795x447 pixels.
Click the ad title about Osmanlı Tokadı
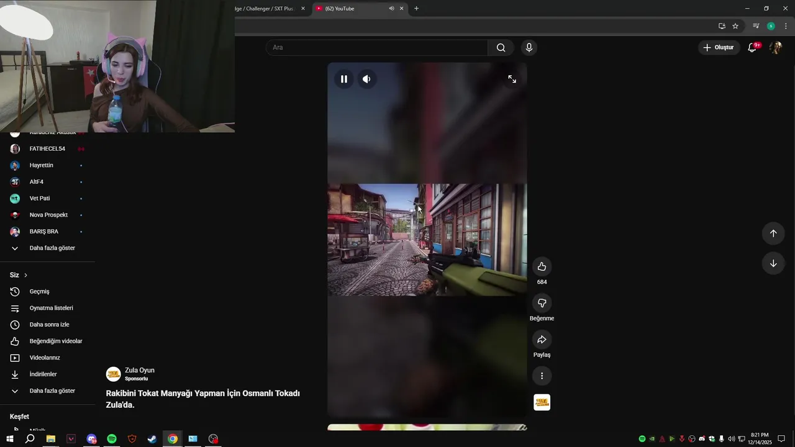tap(203, 399)
